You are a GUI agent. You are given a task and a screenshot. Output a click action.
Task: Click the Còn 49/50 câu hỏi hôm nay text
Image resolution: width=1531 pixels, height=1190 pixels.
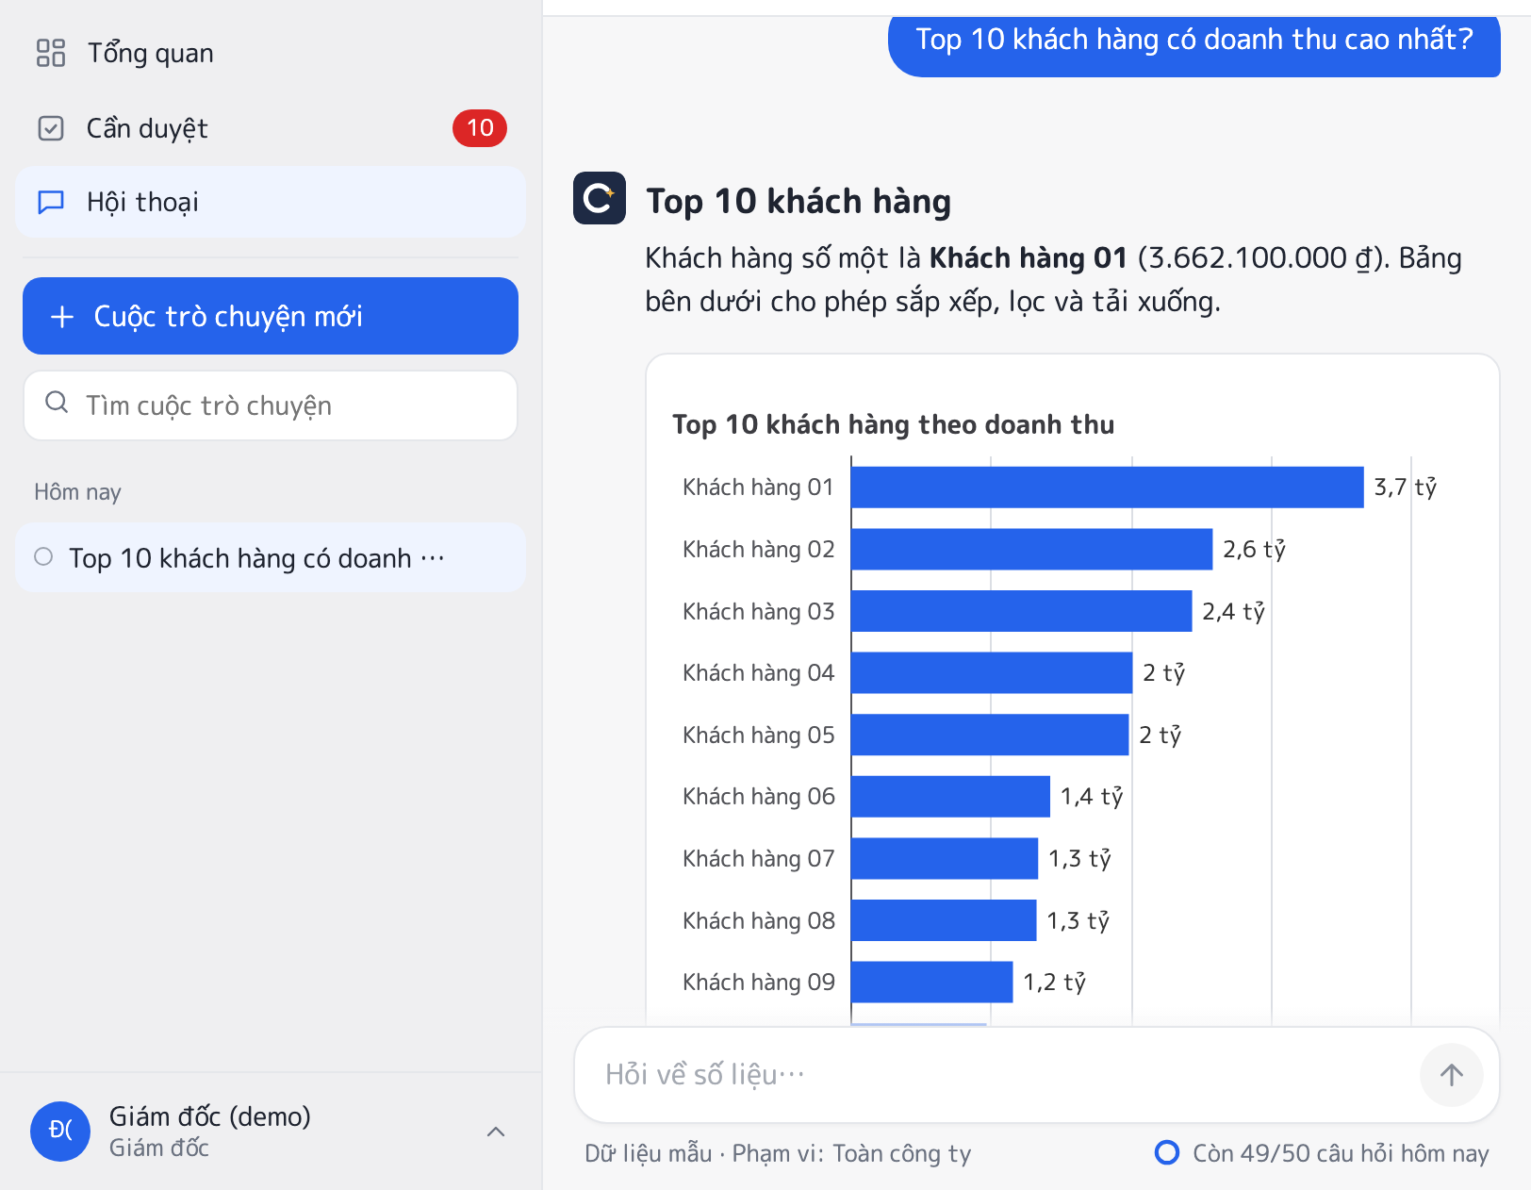click(1341, 1153)
